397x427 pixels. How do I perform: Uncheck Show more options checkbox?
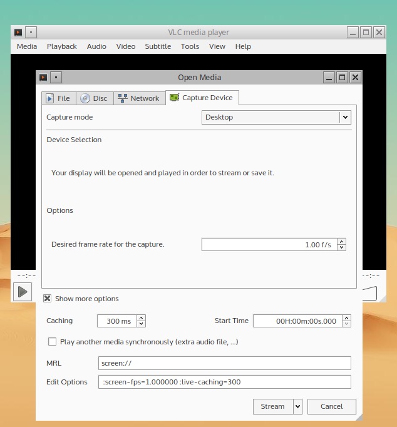click(x=47, y=299)
